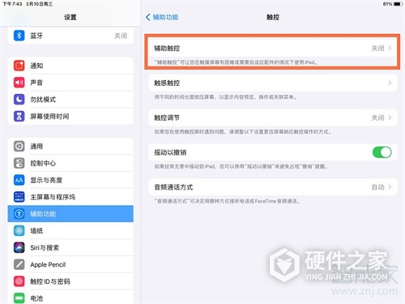Tap 自动 value on 音频通话方式 row
The image size is (405, 304).
click(x=377, y=187)
